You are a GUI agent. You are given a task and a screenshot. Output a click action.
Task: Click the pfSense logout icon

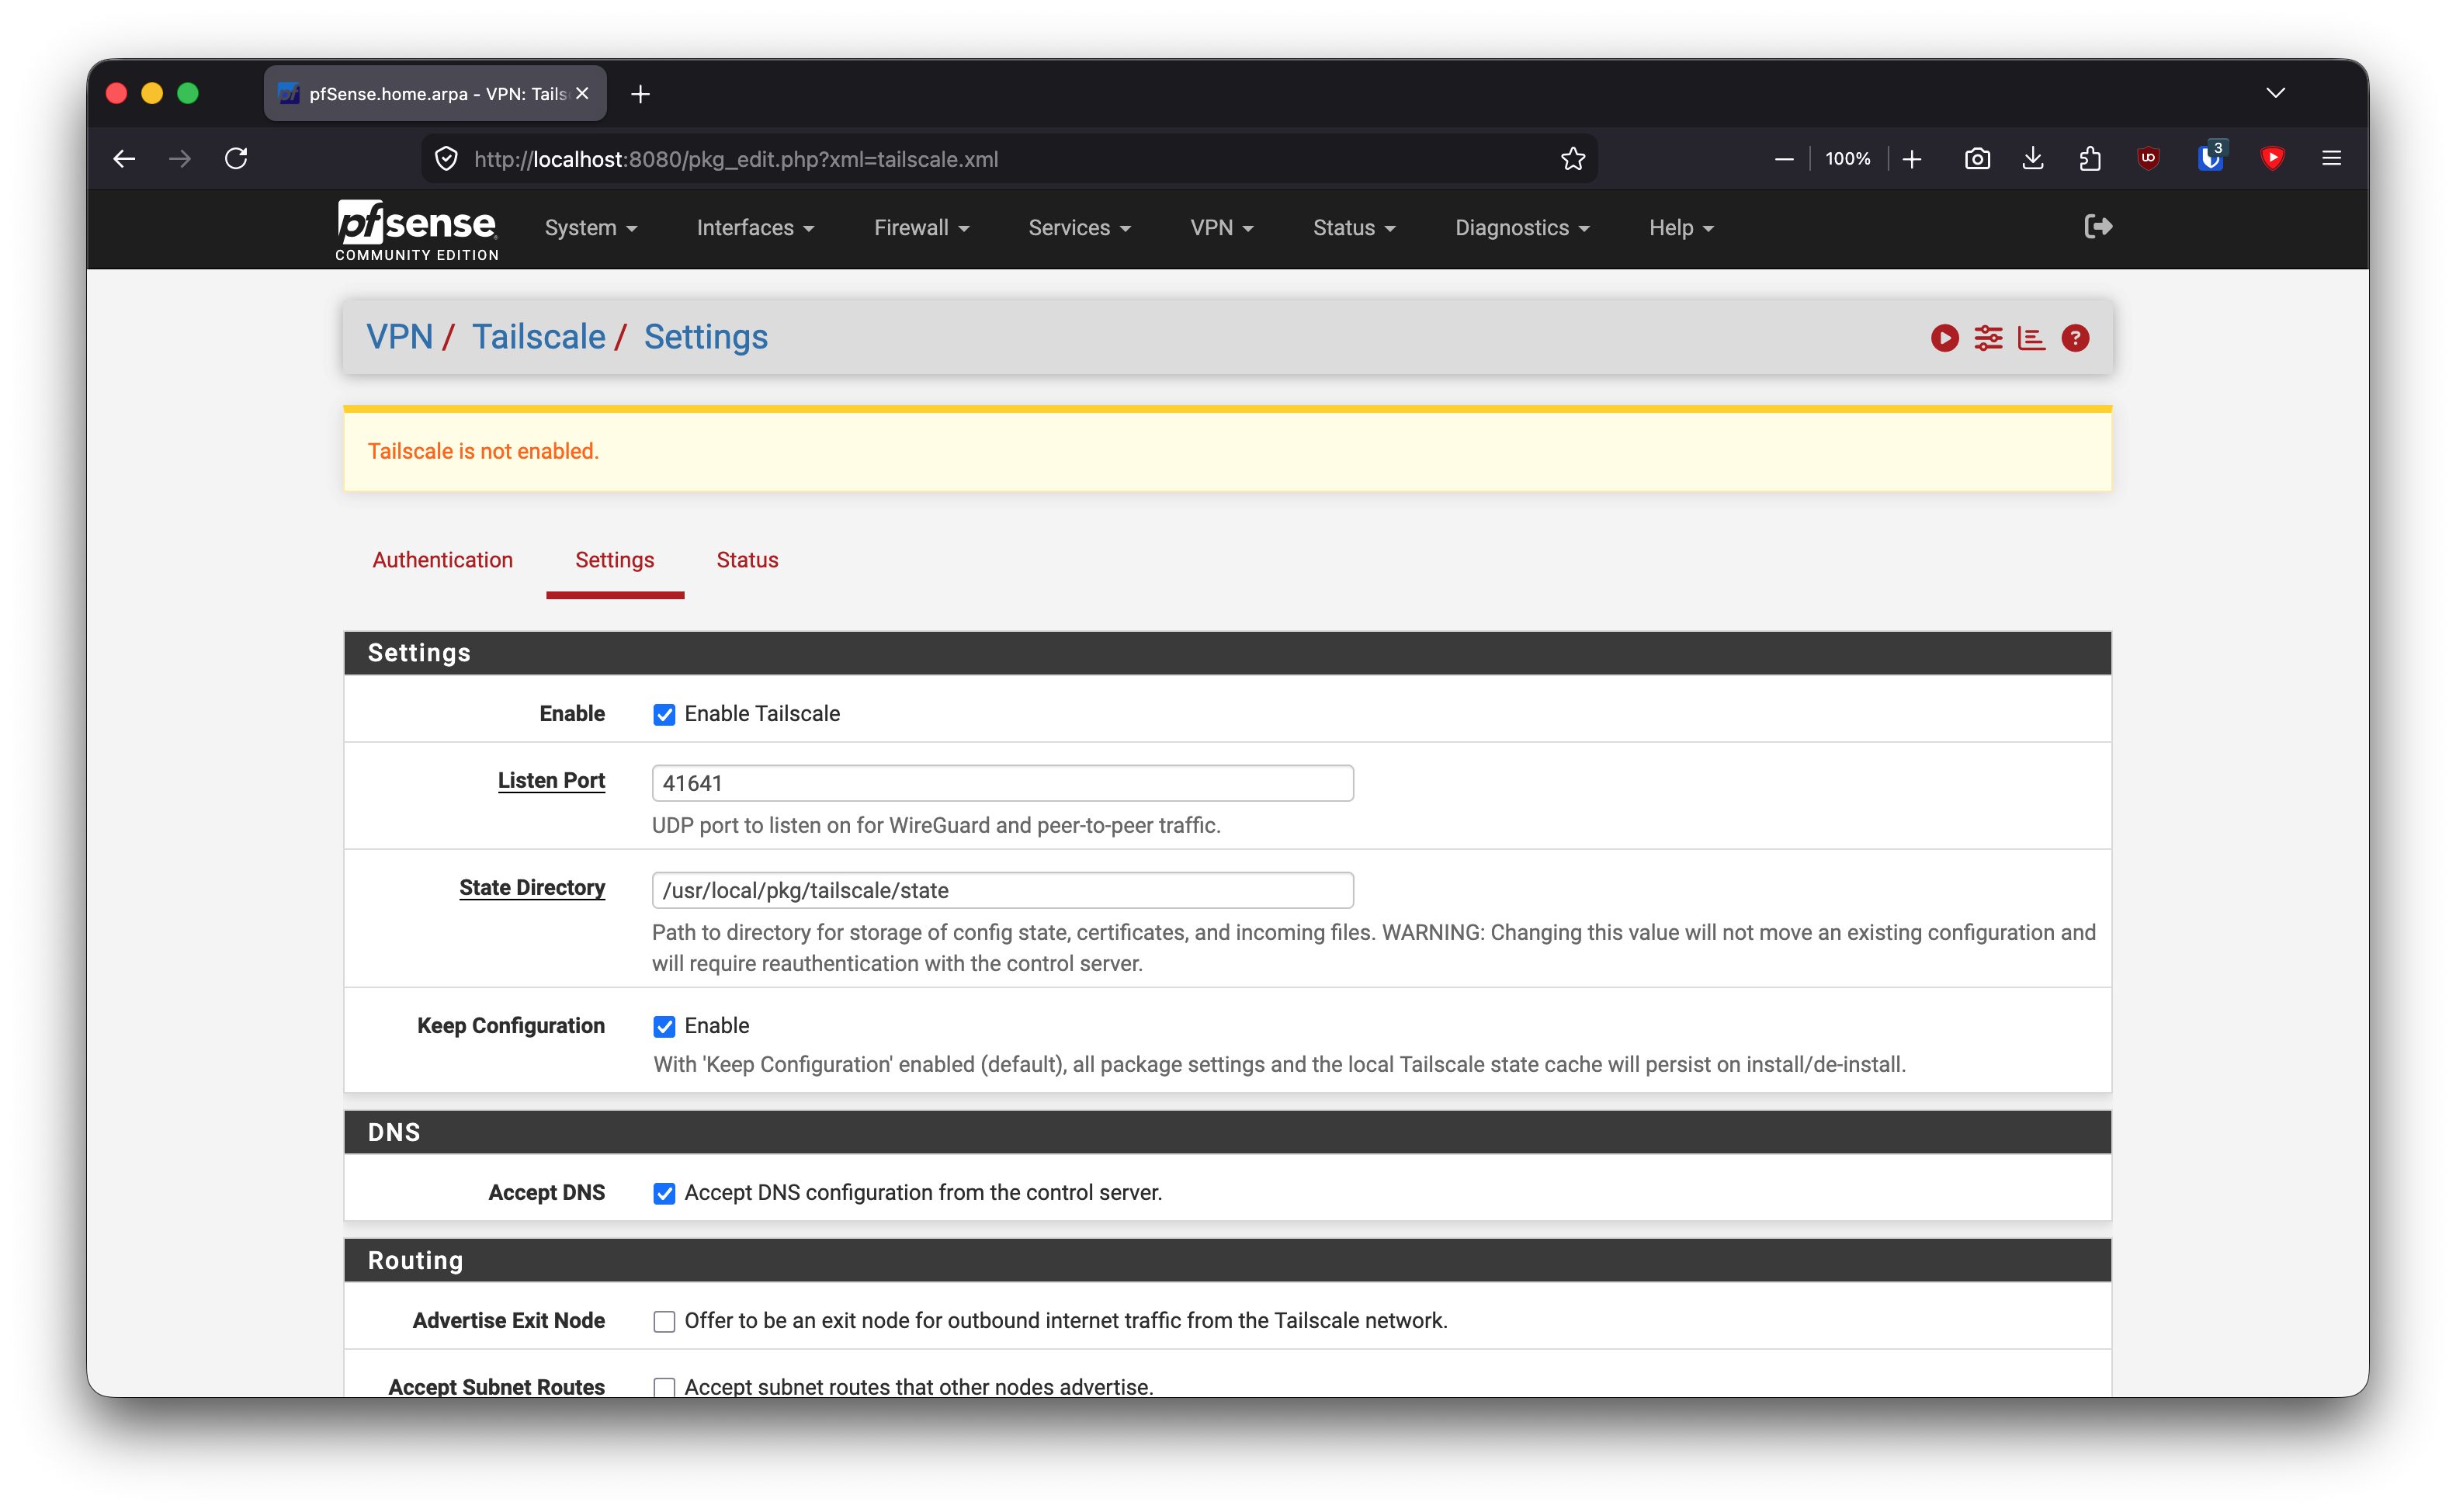click(x=2098, y=227)
